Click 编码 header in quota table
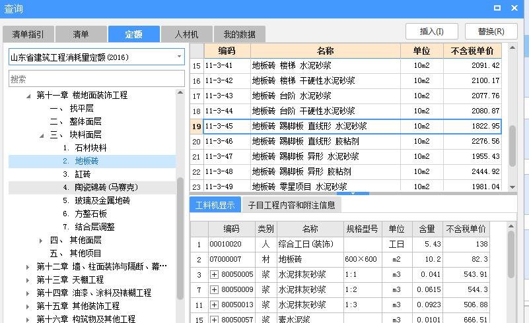The height and width of the screenshot is (323, 529). (227, 51)
